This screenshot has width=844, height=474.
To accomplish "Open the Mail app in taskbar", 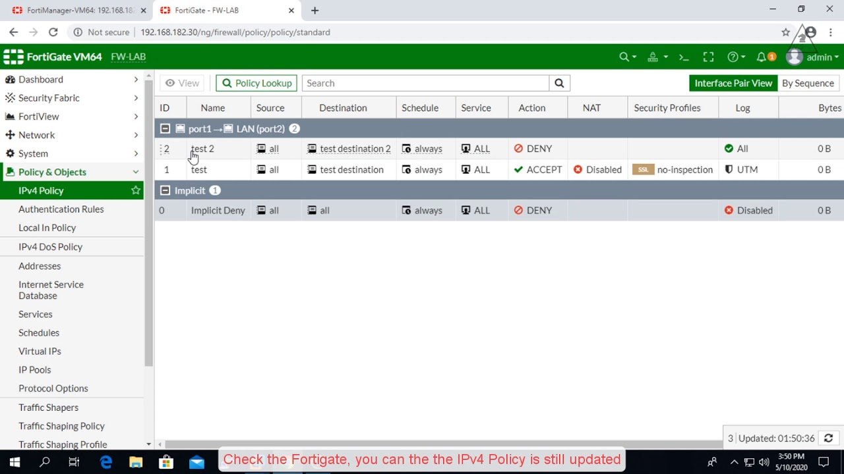I will [x=196, y=462].
